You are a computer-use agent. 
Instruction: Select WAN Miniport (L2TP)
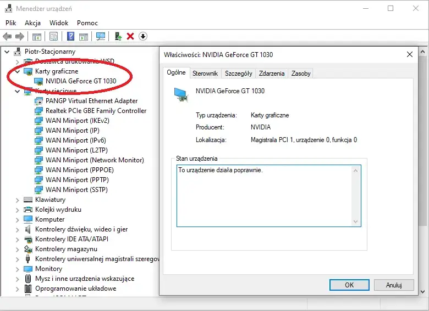coord(76,150)
